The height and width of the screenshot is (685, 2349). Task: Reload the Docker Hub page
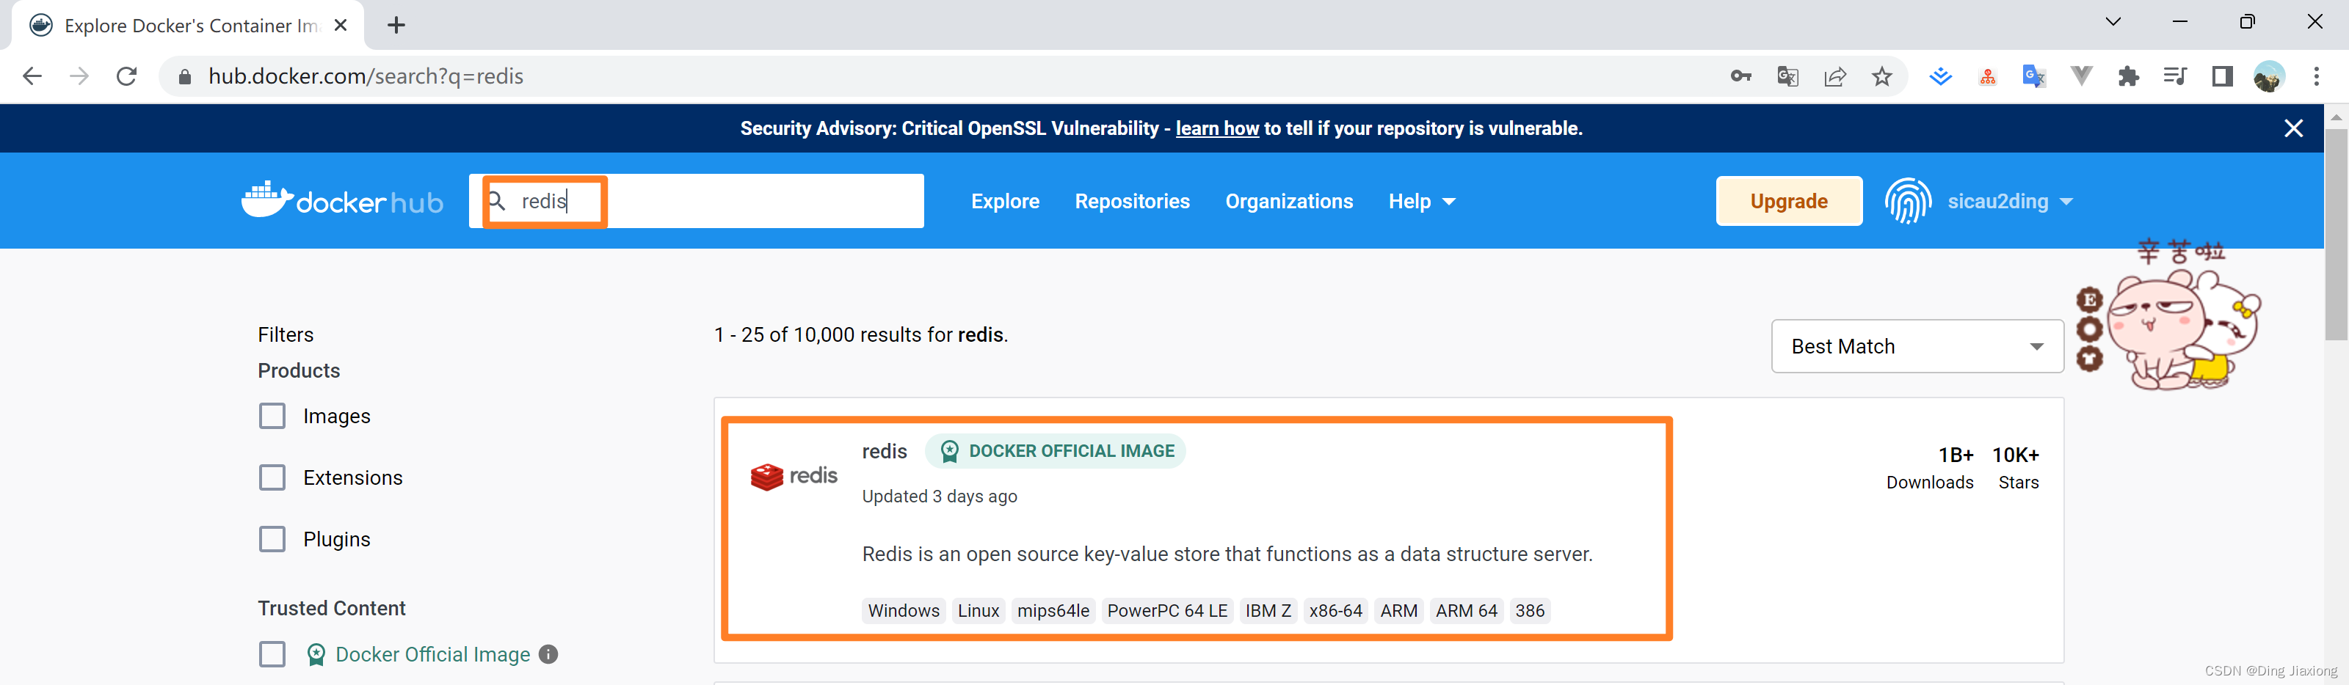pos(127,76)
